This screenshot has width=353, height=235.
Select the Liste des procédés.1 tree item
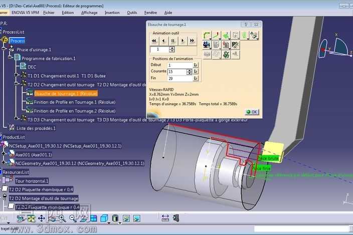pos(36,128)
